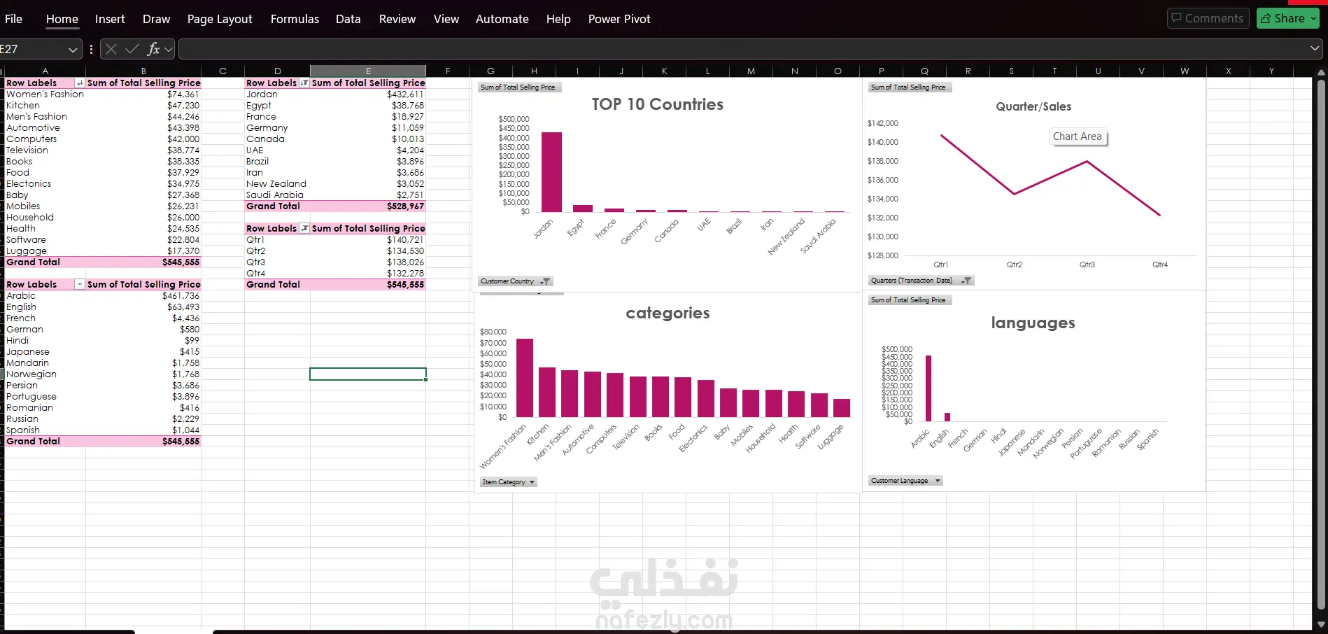The width and height of the screenshot is (1328, 634).
Task: Open the Insert ribbon tab
Action: [110, 19]
